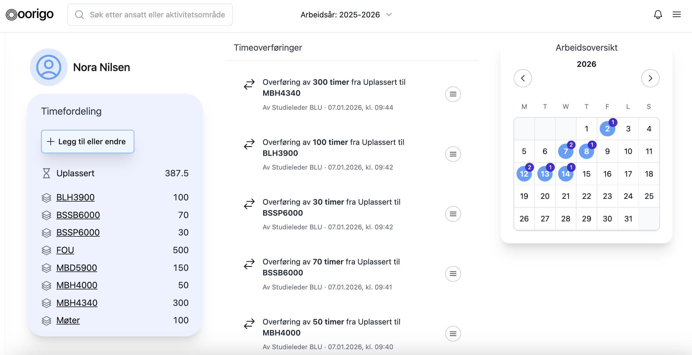Screen dimensions: 692x355
Task: Open options menu for the BLH3900 transfer
Action: tap(453, 154)
